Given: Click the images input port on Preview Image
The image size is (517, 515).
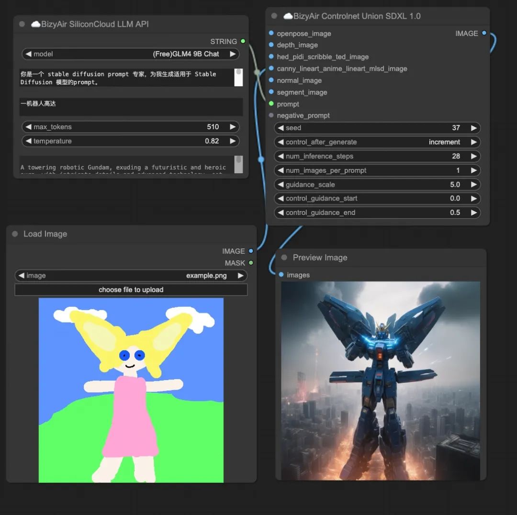Looking at the screenshot, I should pos(281,275).
